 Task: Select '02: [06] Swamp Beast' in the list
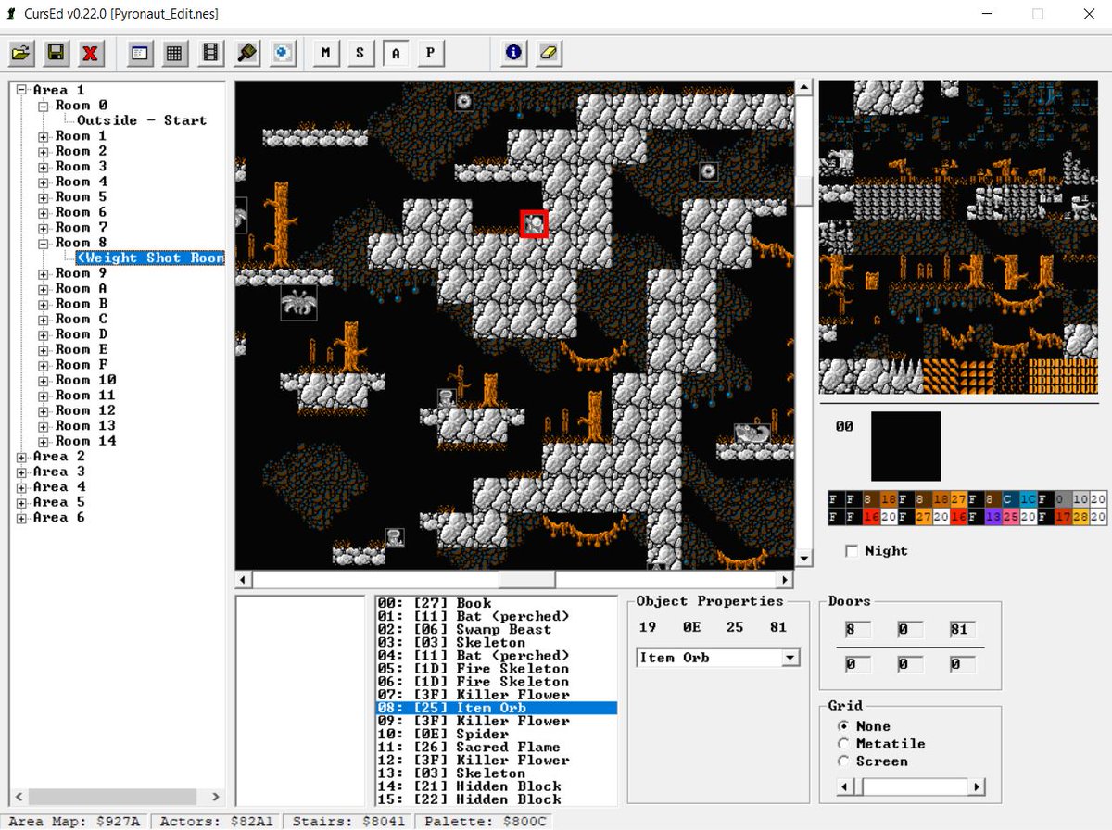click(x=496, y=629)
